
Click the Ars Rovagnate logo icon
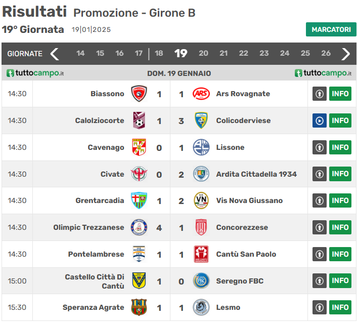201,94
